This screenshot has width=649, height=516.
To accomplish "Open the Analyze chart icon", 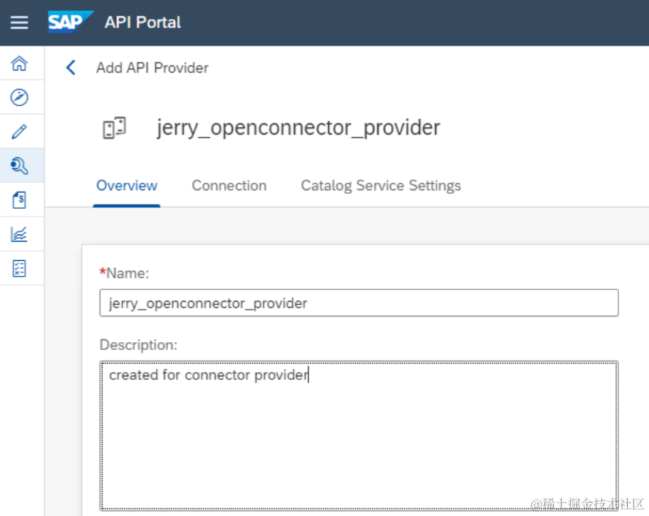I will (19, 234).
